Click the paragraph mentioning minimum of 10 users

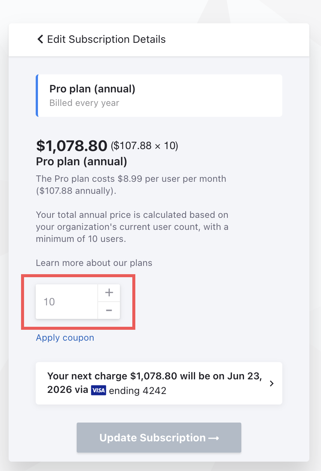tap(132, 227)
